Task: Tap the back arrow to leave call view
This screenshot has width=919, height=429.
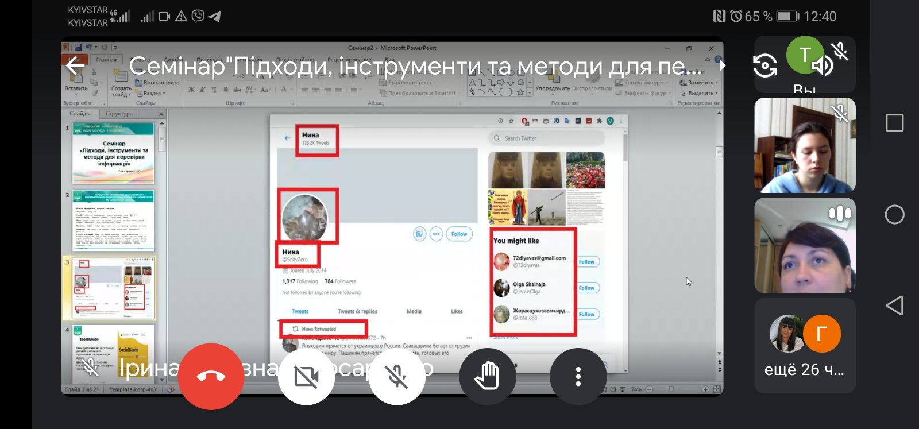Action: click(x=76, y=67)
